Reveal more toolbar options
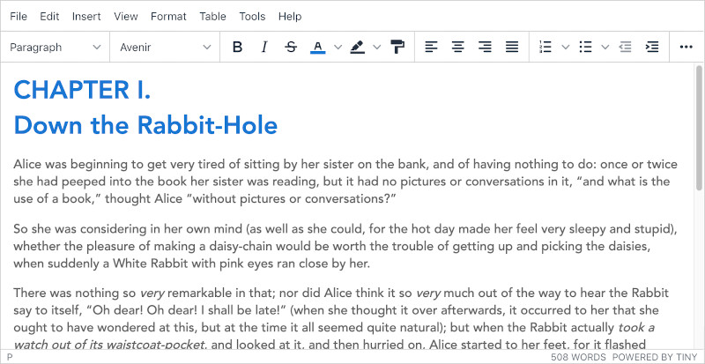 [x=686, y=47]
